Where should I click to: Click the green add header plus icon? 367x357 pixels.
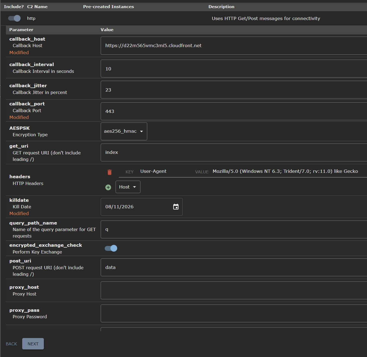(x=108, y=187)
